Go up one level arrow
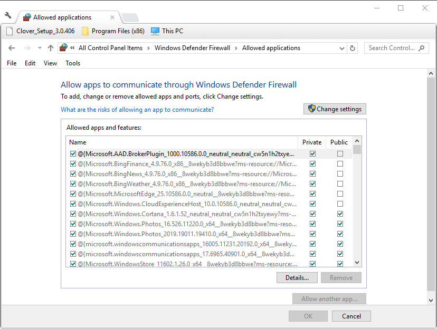 [x=51, y=48]
